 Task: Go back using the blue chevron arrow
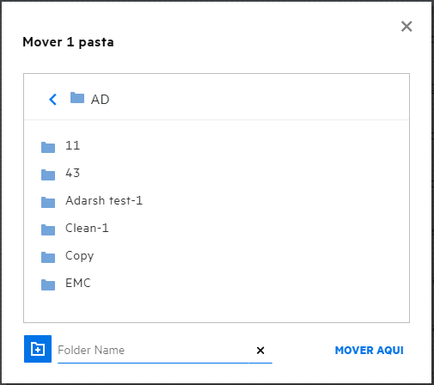pyautogui.click(x=52, y=100)
